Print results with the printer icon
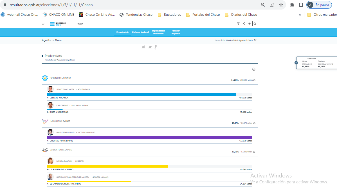The width and height of the screenshot is (337, 189). click(249, 23)
